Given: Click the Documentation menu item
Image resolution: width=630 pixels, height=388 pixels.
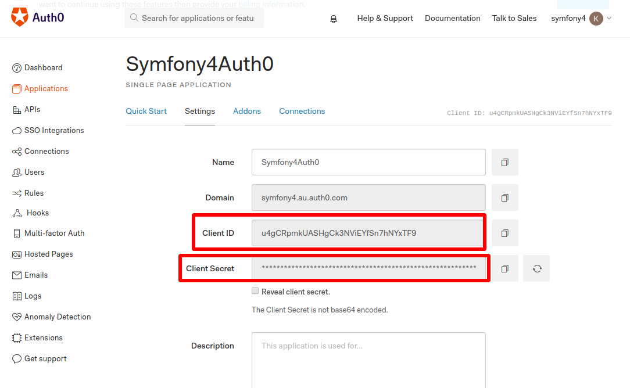Looking at the screenshot, I should pyautogui.click(x=452, y=18).
